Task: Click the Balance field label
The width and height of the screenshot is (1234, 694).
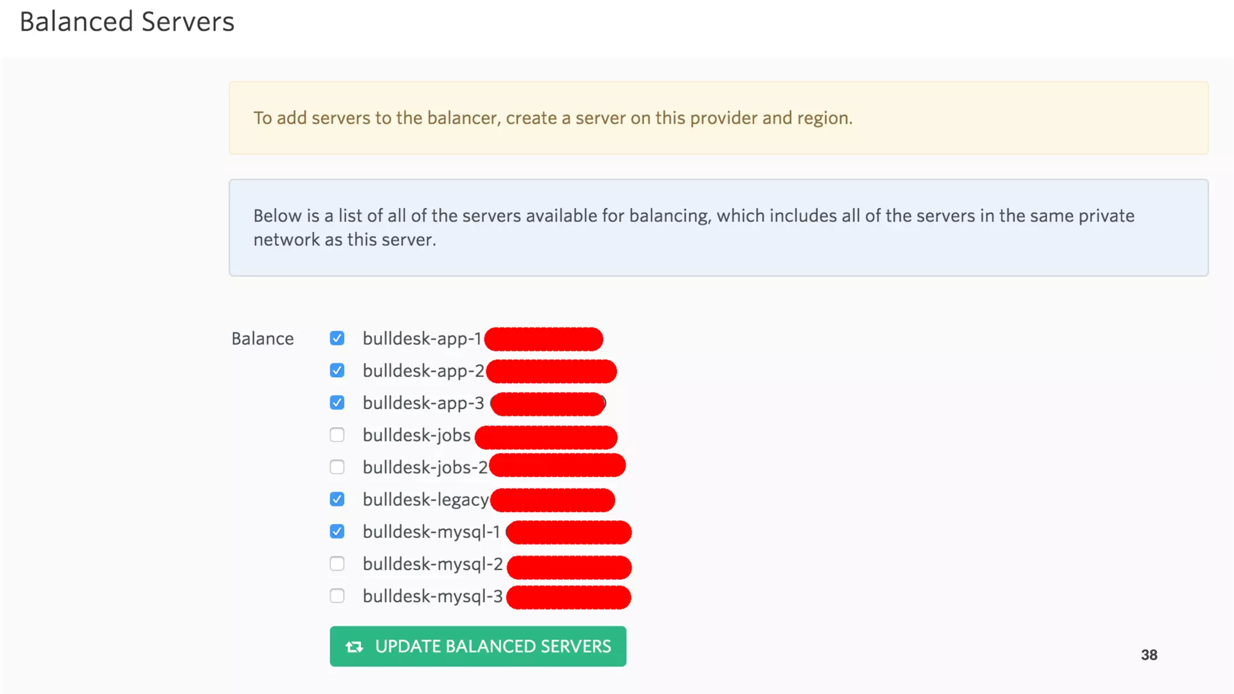Action: coord(262,339)
